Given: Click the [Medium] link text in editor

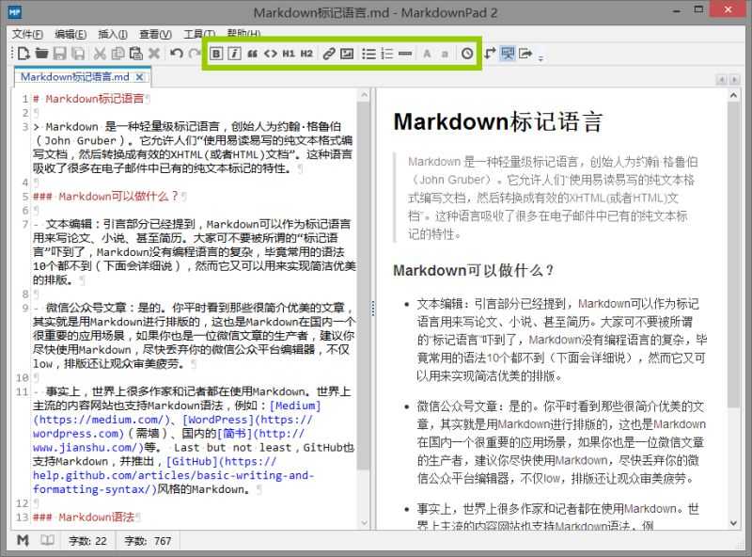Looking at the screenshot, I should click(295, 406).
